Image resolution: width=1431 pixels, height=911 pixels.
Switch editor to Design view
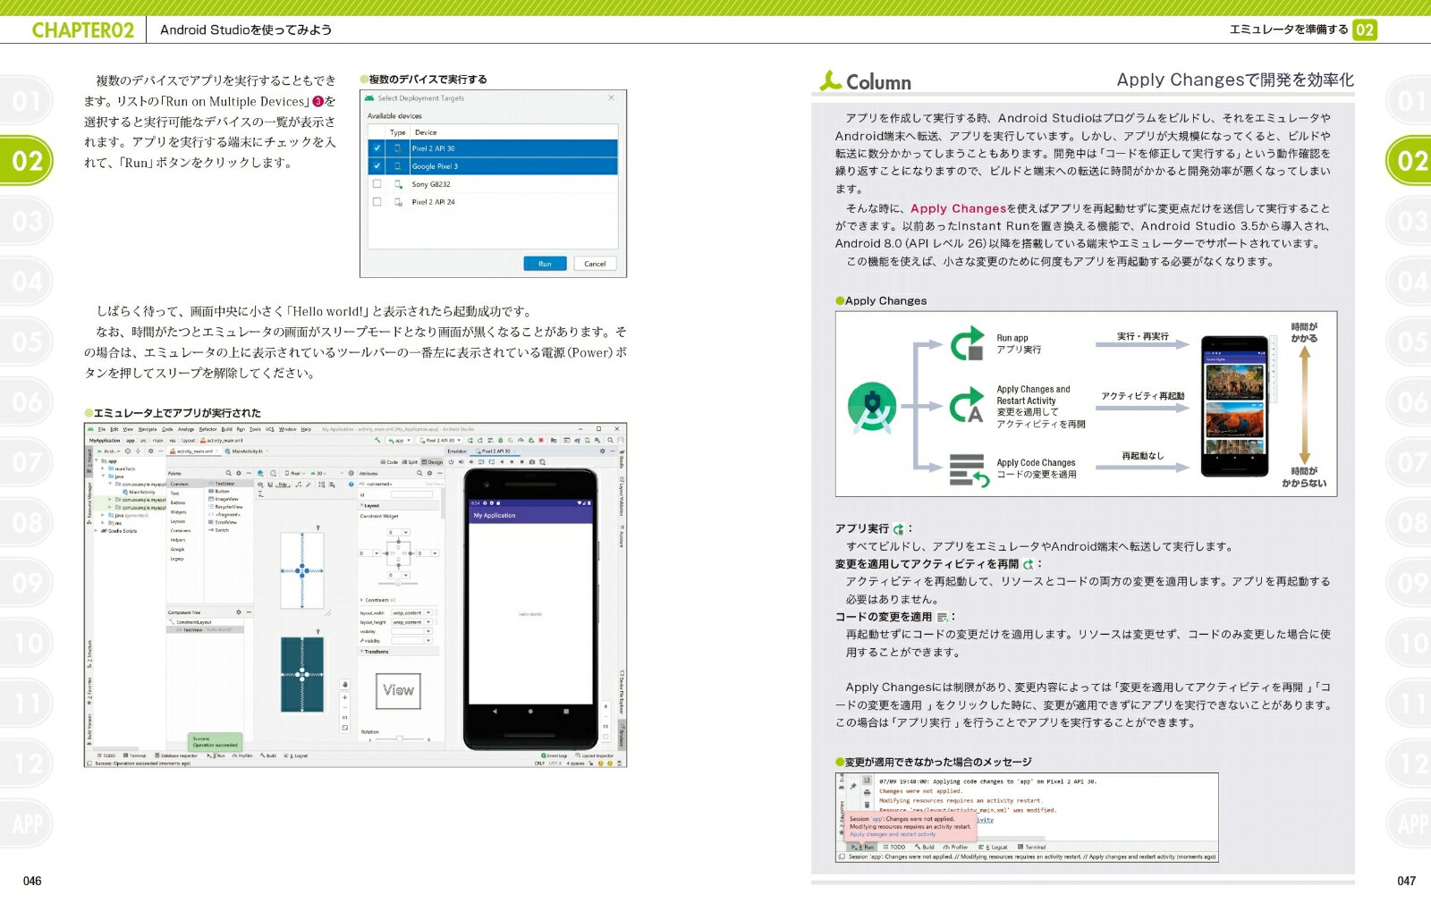coord(432,462)
